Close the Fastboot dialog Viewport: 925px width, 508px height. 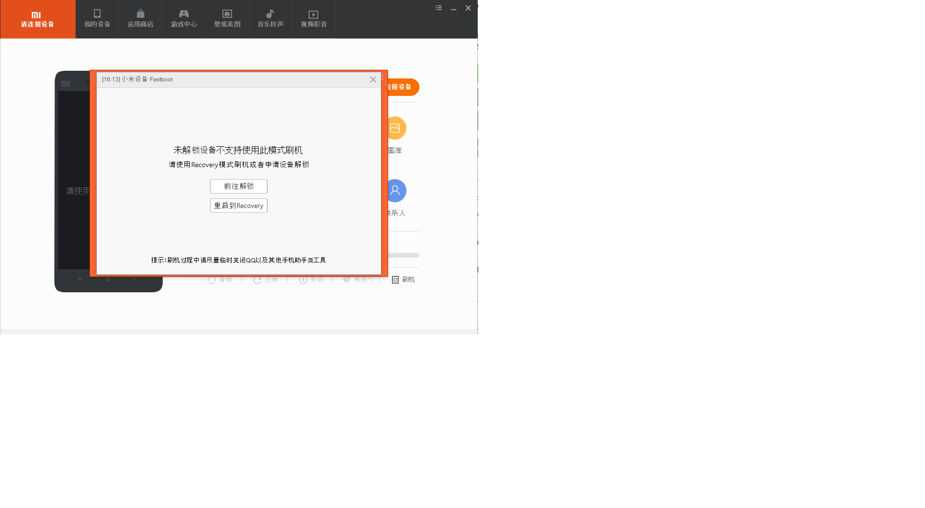coord(373,79)
